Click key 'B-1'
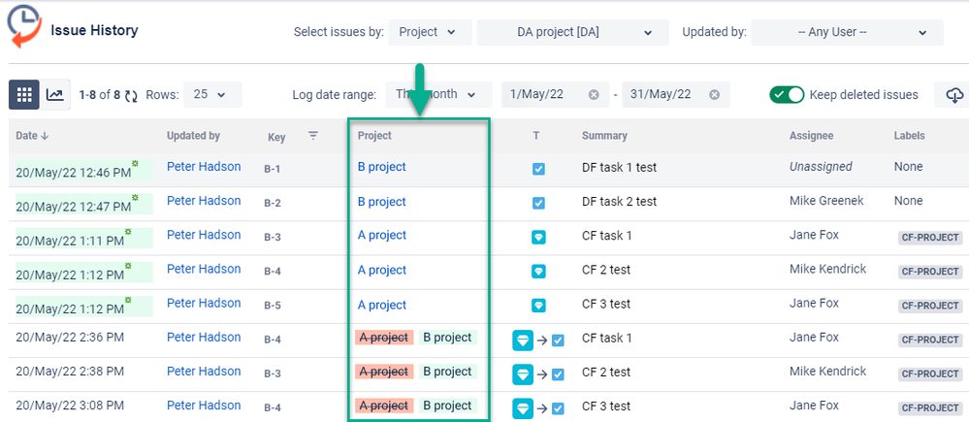 click(x=273, y=169)
